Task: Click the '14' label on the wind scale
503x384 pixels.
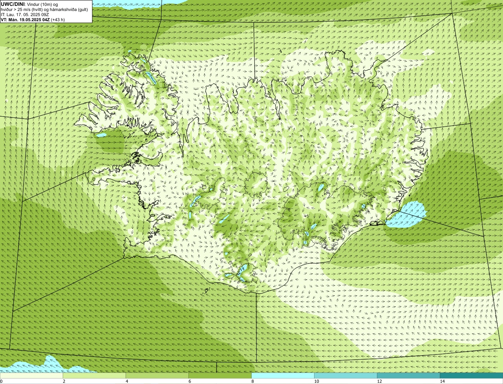Action: (x=442, y=381)
